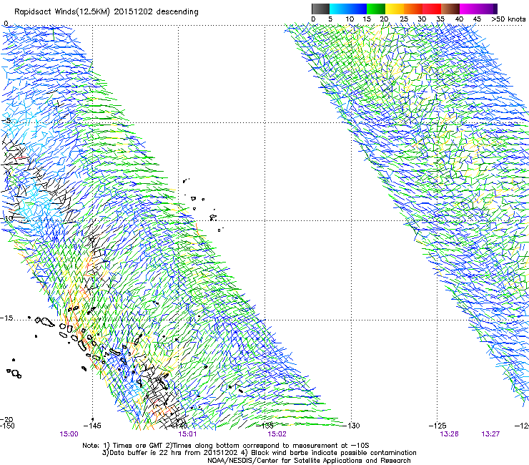Screen dimensions: 529x465
Task: Click the green 15-20 knots legend swatch
Action: point(376,9)
